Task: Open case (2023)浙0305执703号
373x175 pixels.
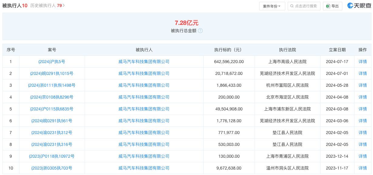Action: click(52, 168)
